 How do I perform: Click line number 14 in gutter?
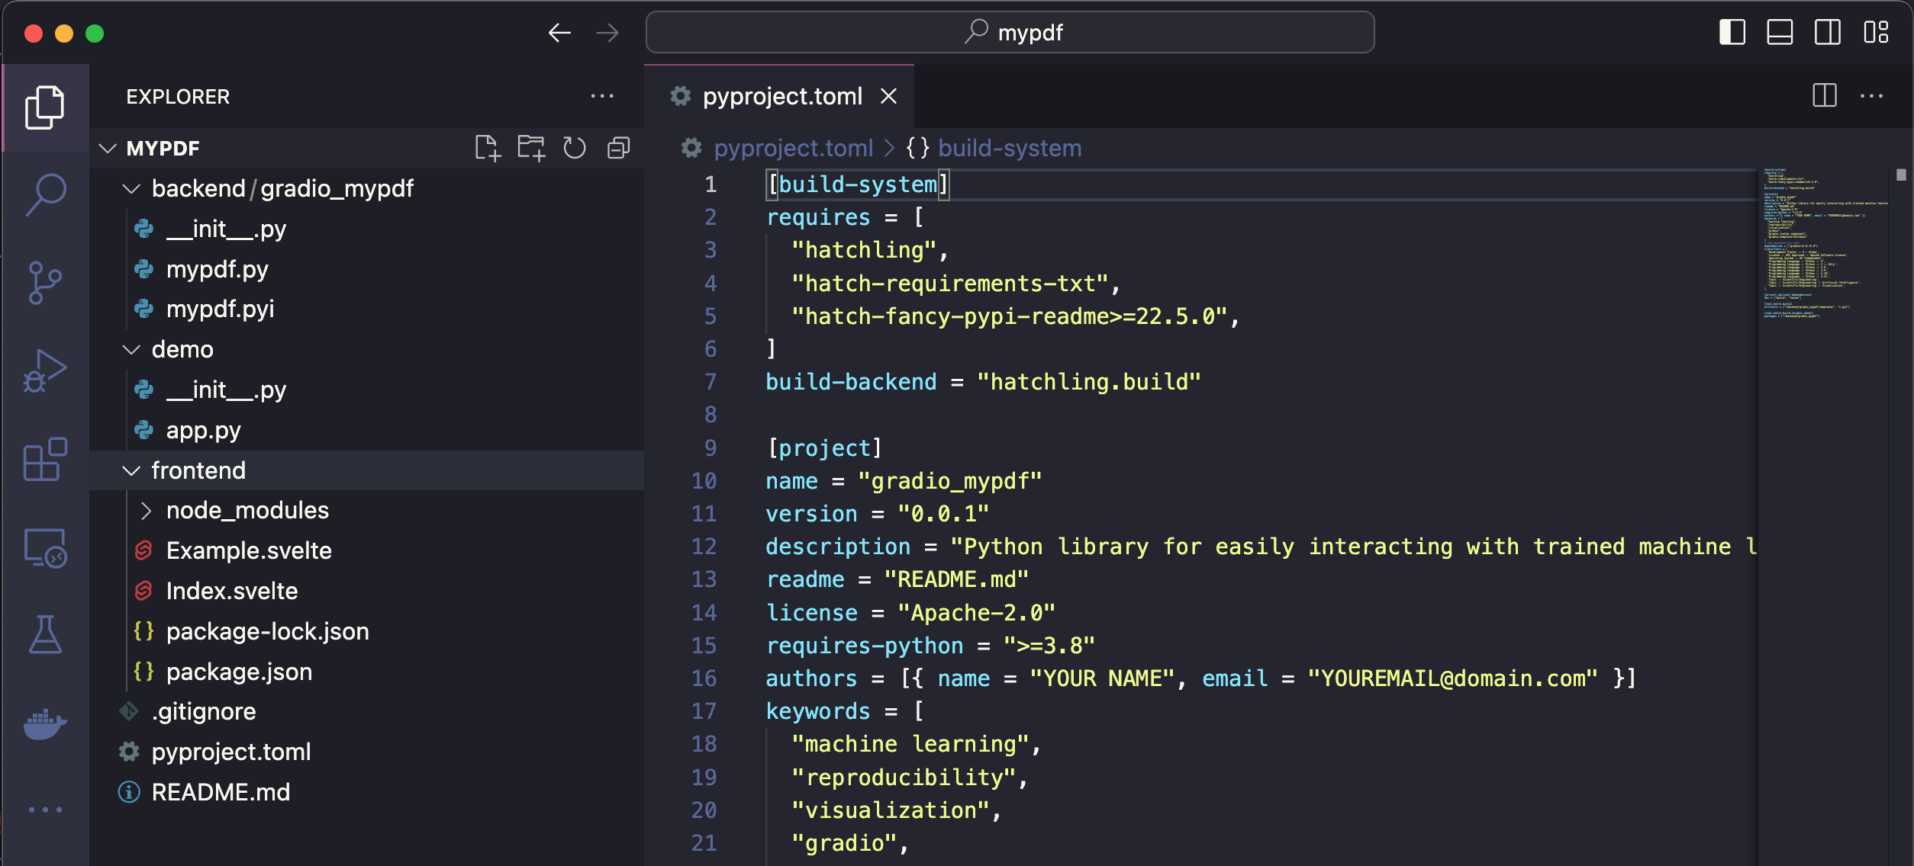pyautogui.click(x=704, y=613)
